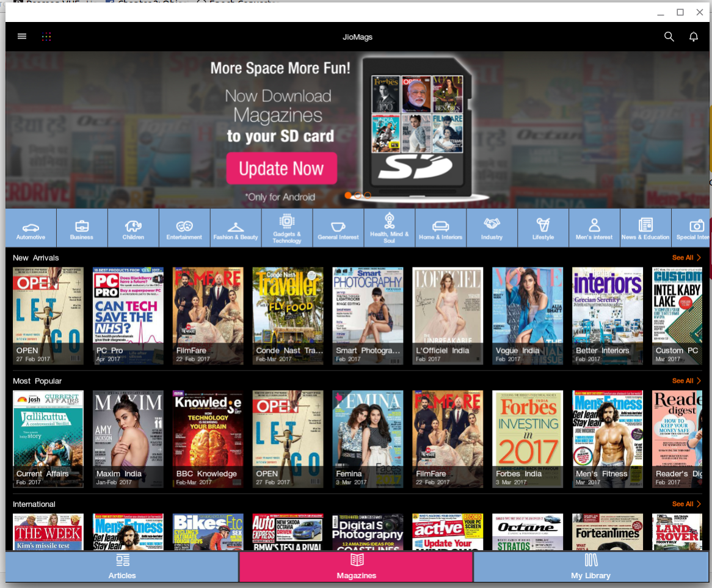The height and width of the screenshot is (588, 712).
Task: Open Current Affairs magazine
Action: click(48, 439)
